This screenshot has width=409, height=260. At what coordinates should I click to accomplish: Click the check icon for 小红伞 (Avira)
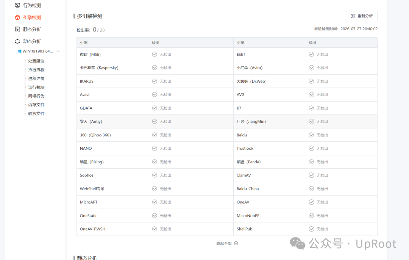[311, 67]
